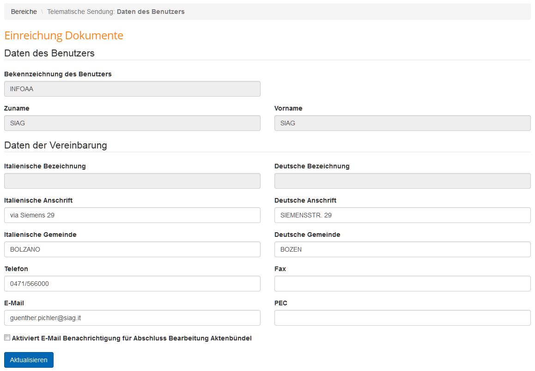Select the Bekennzeichnung des Benutzers field containing INFOAA

pos(132,89)
